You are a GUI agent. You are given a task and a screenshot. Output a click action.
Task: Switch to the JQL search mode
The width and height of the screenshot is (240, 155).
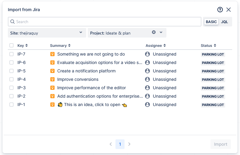coord(225,22)
